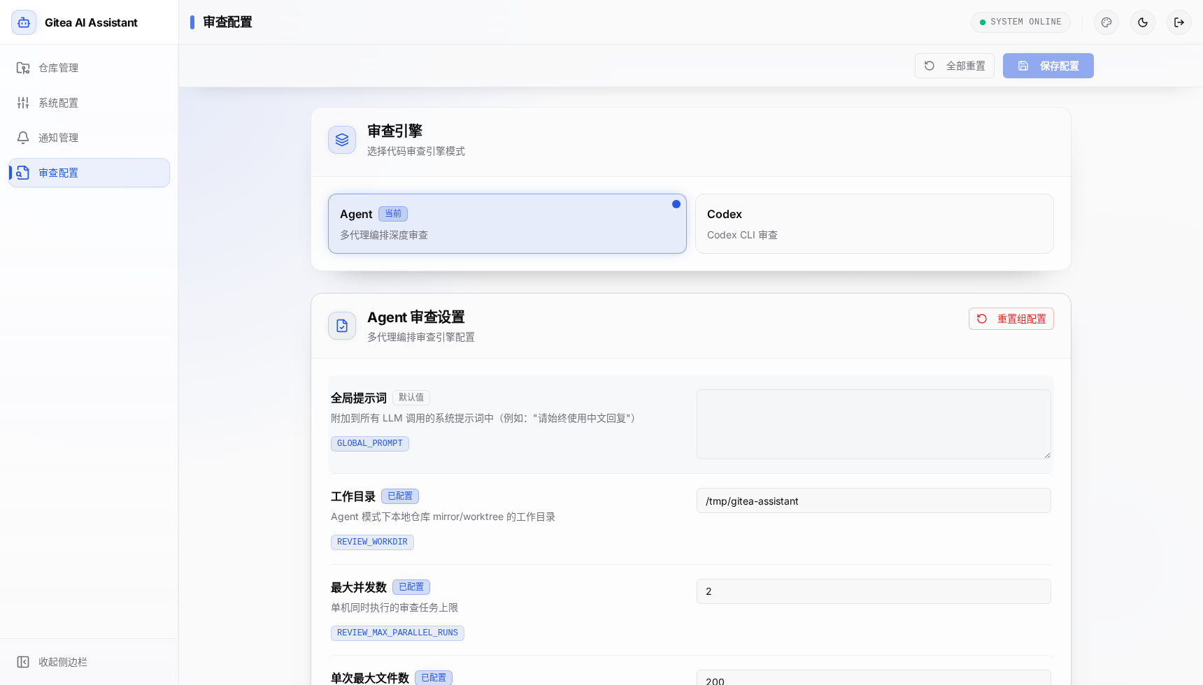Click the GLOBAL_PROMPT variable tag
The image size is (1203, 685).
point(370,444)
